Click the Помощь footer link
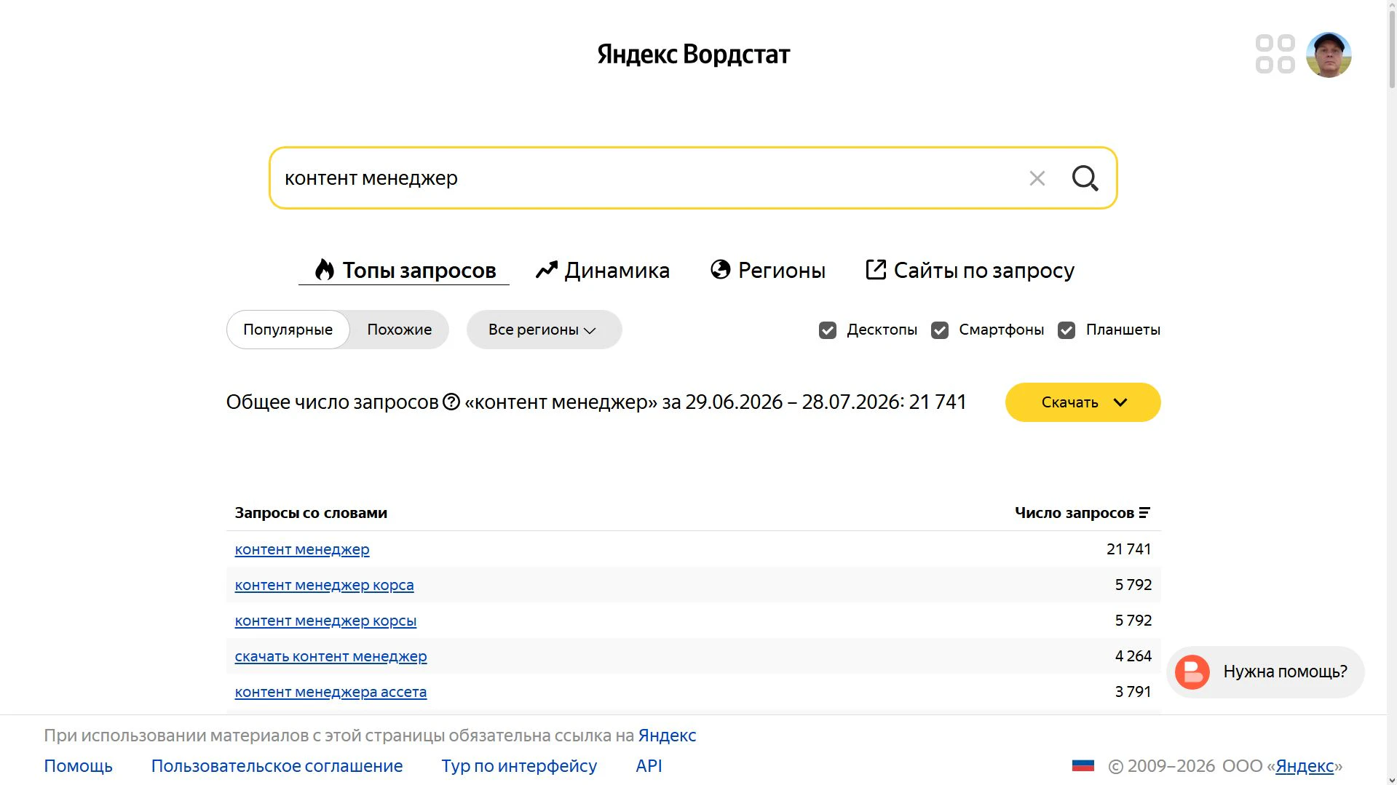This screenshot has height=785, width=1397. pyautogui.click(x=78, y=766)
